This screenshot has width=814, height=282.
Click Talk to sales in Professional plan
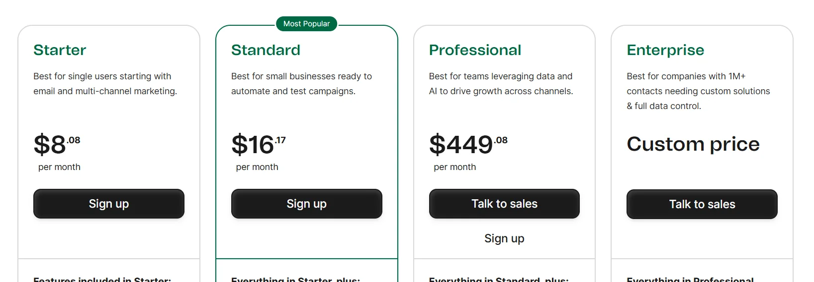[504, 204]
